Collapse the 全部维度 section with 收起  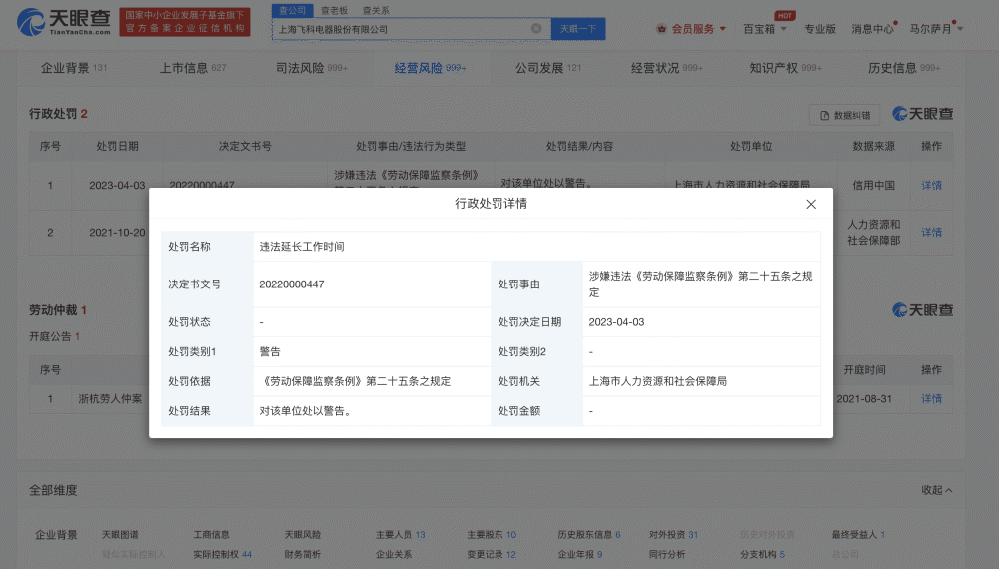click(x=937, y=490)
